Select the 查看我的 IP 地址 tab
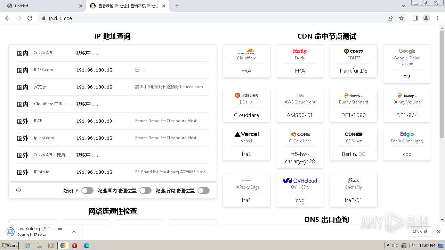Image resolution: width=445 pixels, height=250 pixels. click(128, 6)
